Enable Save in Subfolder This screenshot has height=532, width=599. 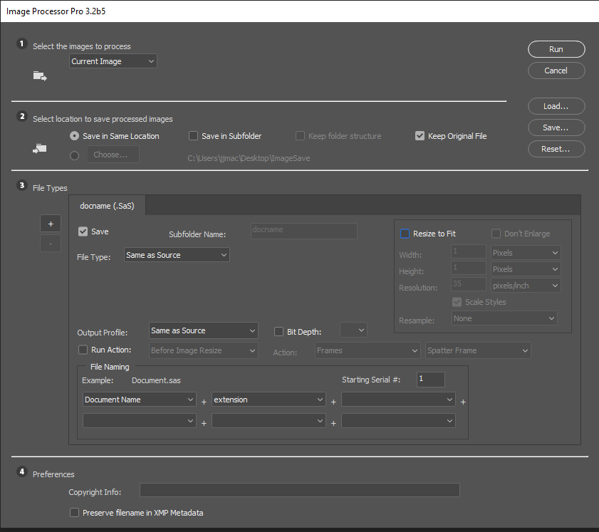point(193,135)
